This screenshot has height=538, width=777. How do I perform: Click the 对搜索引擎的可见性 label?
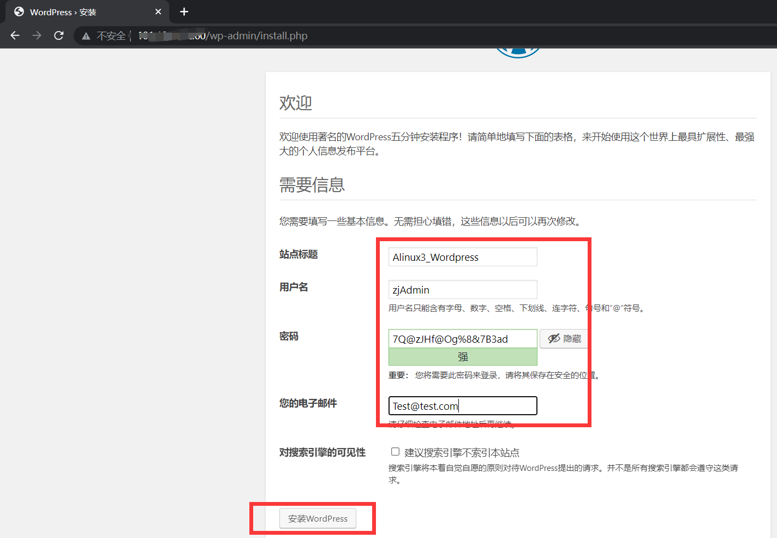pos(322,452)
